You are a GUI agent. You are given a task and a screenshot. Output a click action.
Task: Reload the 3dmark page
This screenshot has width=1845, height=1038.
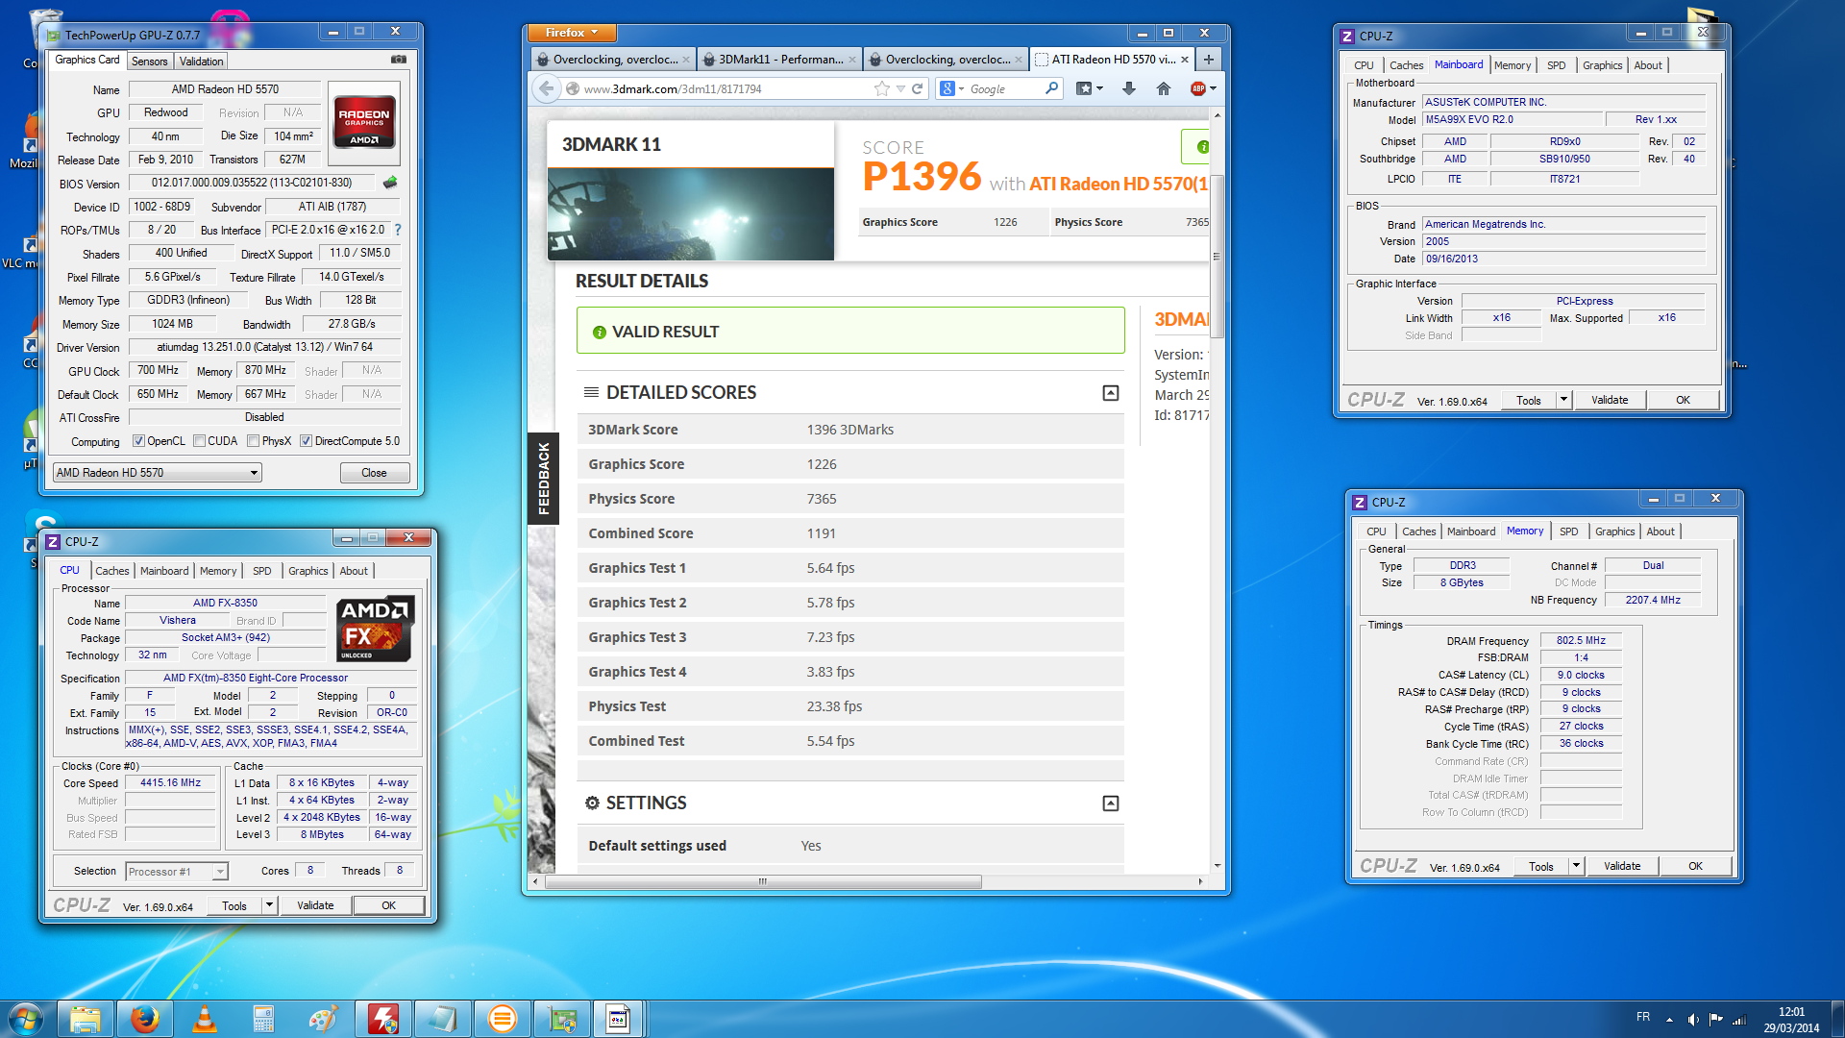click(917, 88)
